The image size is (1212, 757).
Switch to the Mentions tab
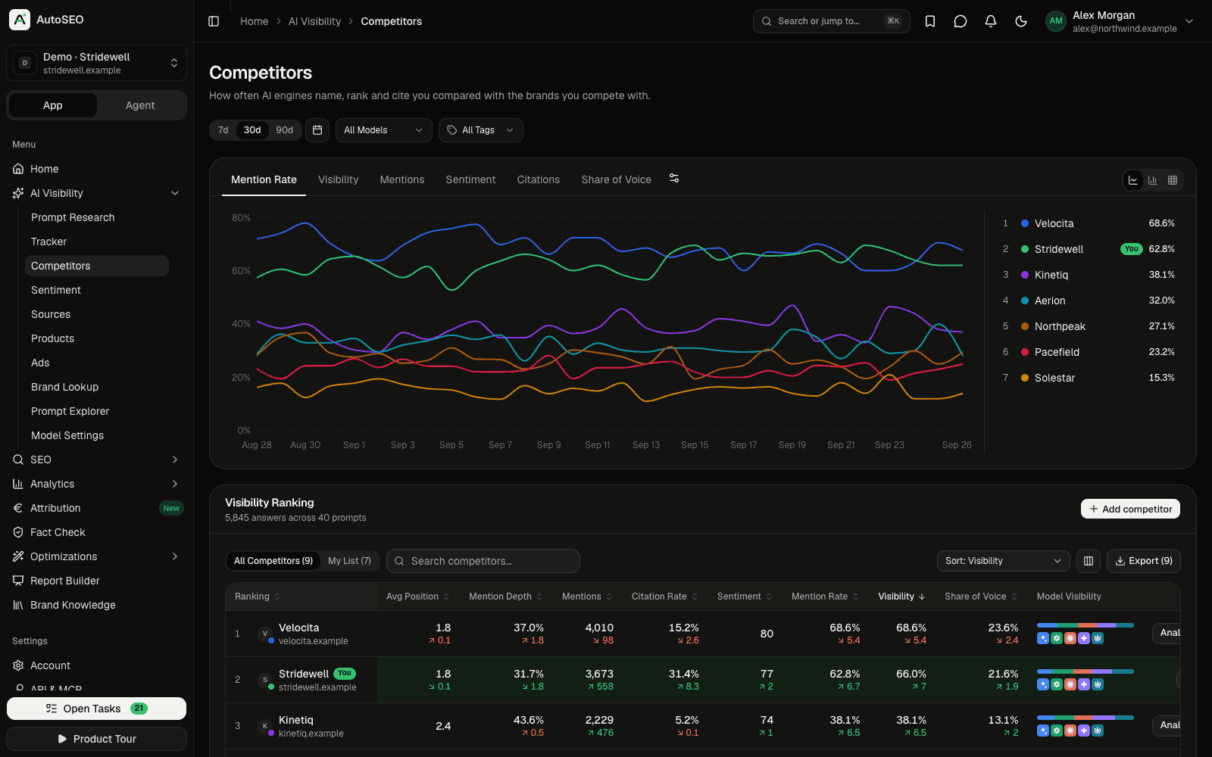coord(402,179)
